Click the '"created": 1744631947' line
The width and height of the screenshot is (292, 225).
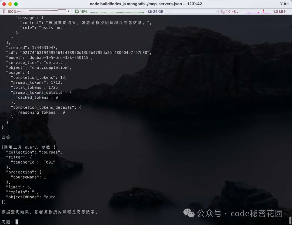pyautogui.click(x=32, y=47)
